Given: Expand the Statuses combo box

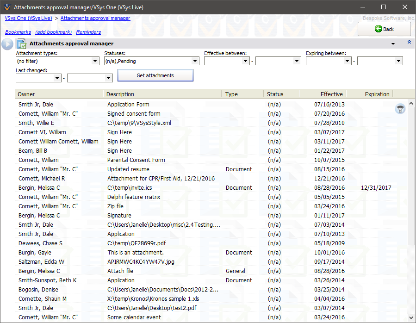Looking at the screenshot, I should pyautogui.click(x=195, y=61).
